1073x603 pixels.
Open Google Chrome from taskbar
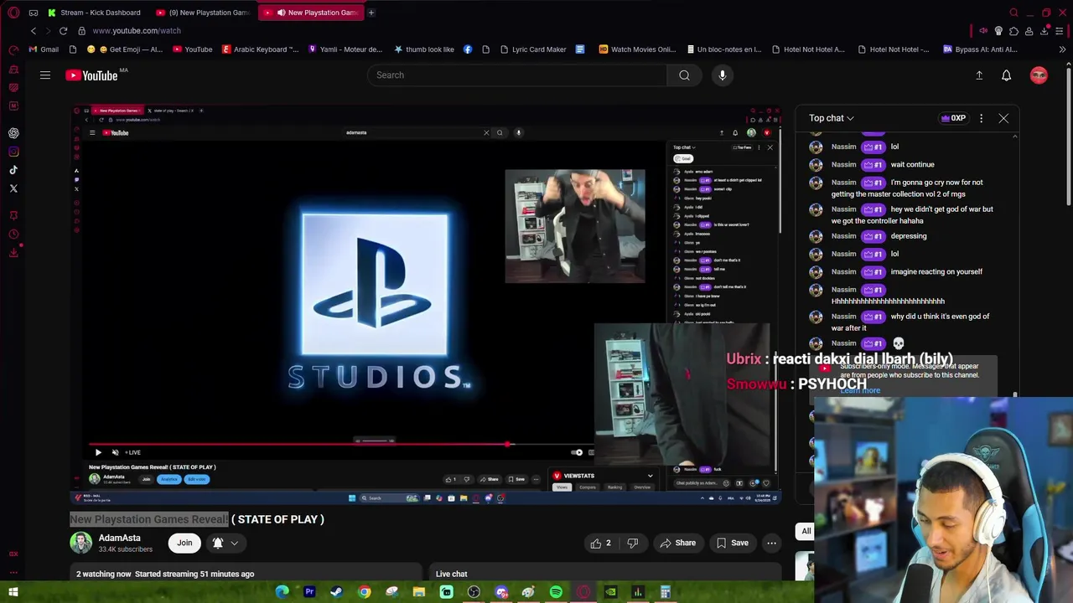click(364, 592)
